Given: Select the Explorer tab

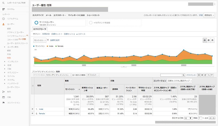Looking at the screenshot, I should [40, 29].
